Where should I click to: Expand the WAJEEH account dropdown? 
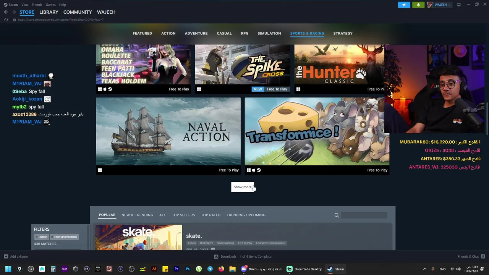click(x=449, y=5)
